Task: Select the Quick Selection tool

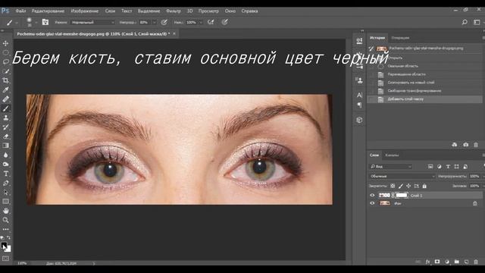Action: pos(5,71)
